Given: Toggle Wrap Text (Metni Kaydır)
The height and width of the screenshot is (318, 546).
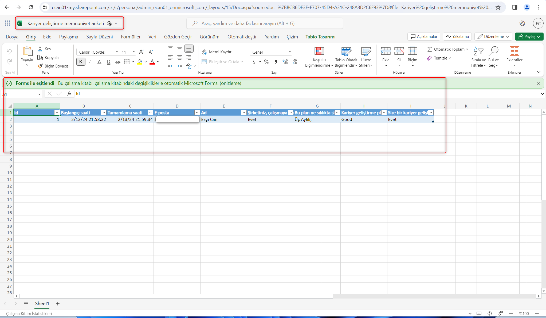Looking at the screenshot, I should (217, 52).
